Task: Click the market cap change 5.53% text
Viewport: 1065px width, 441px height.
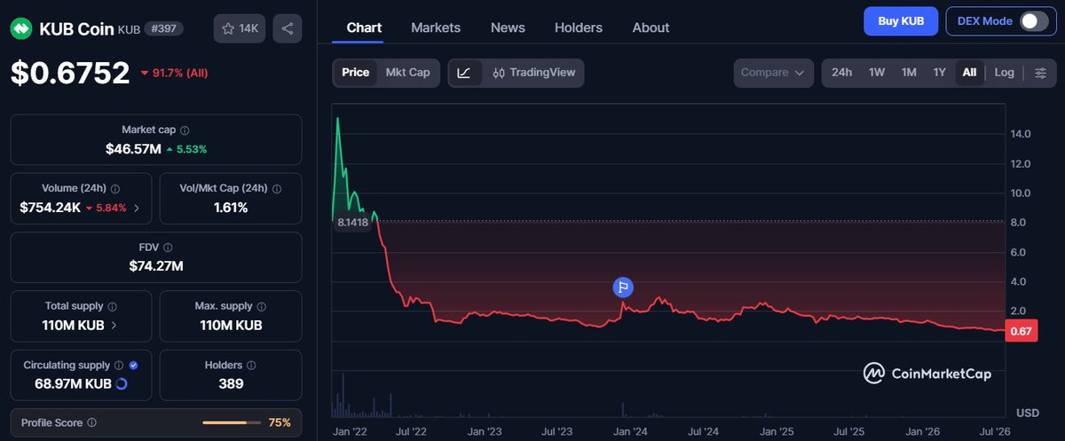Action: point(186,149)
